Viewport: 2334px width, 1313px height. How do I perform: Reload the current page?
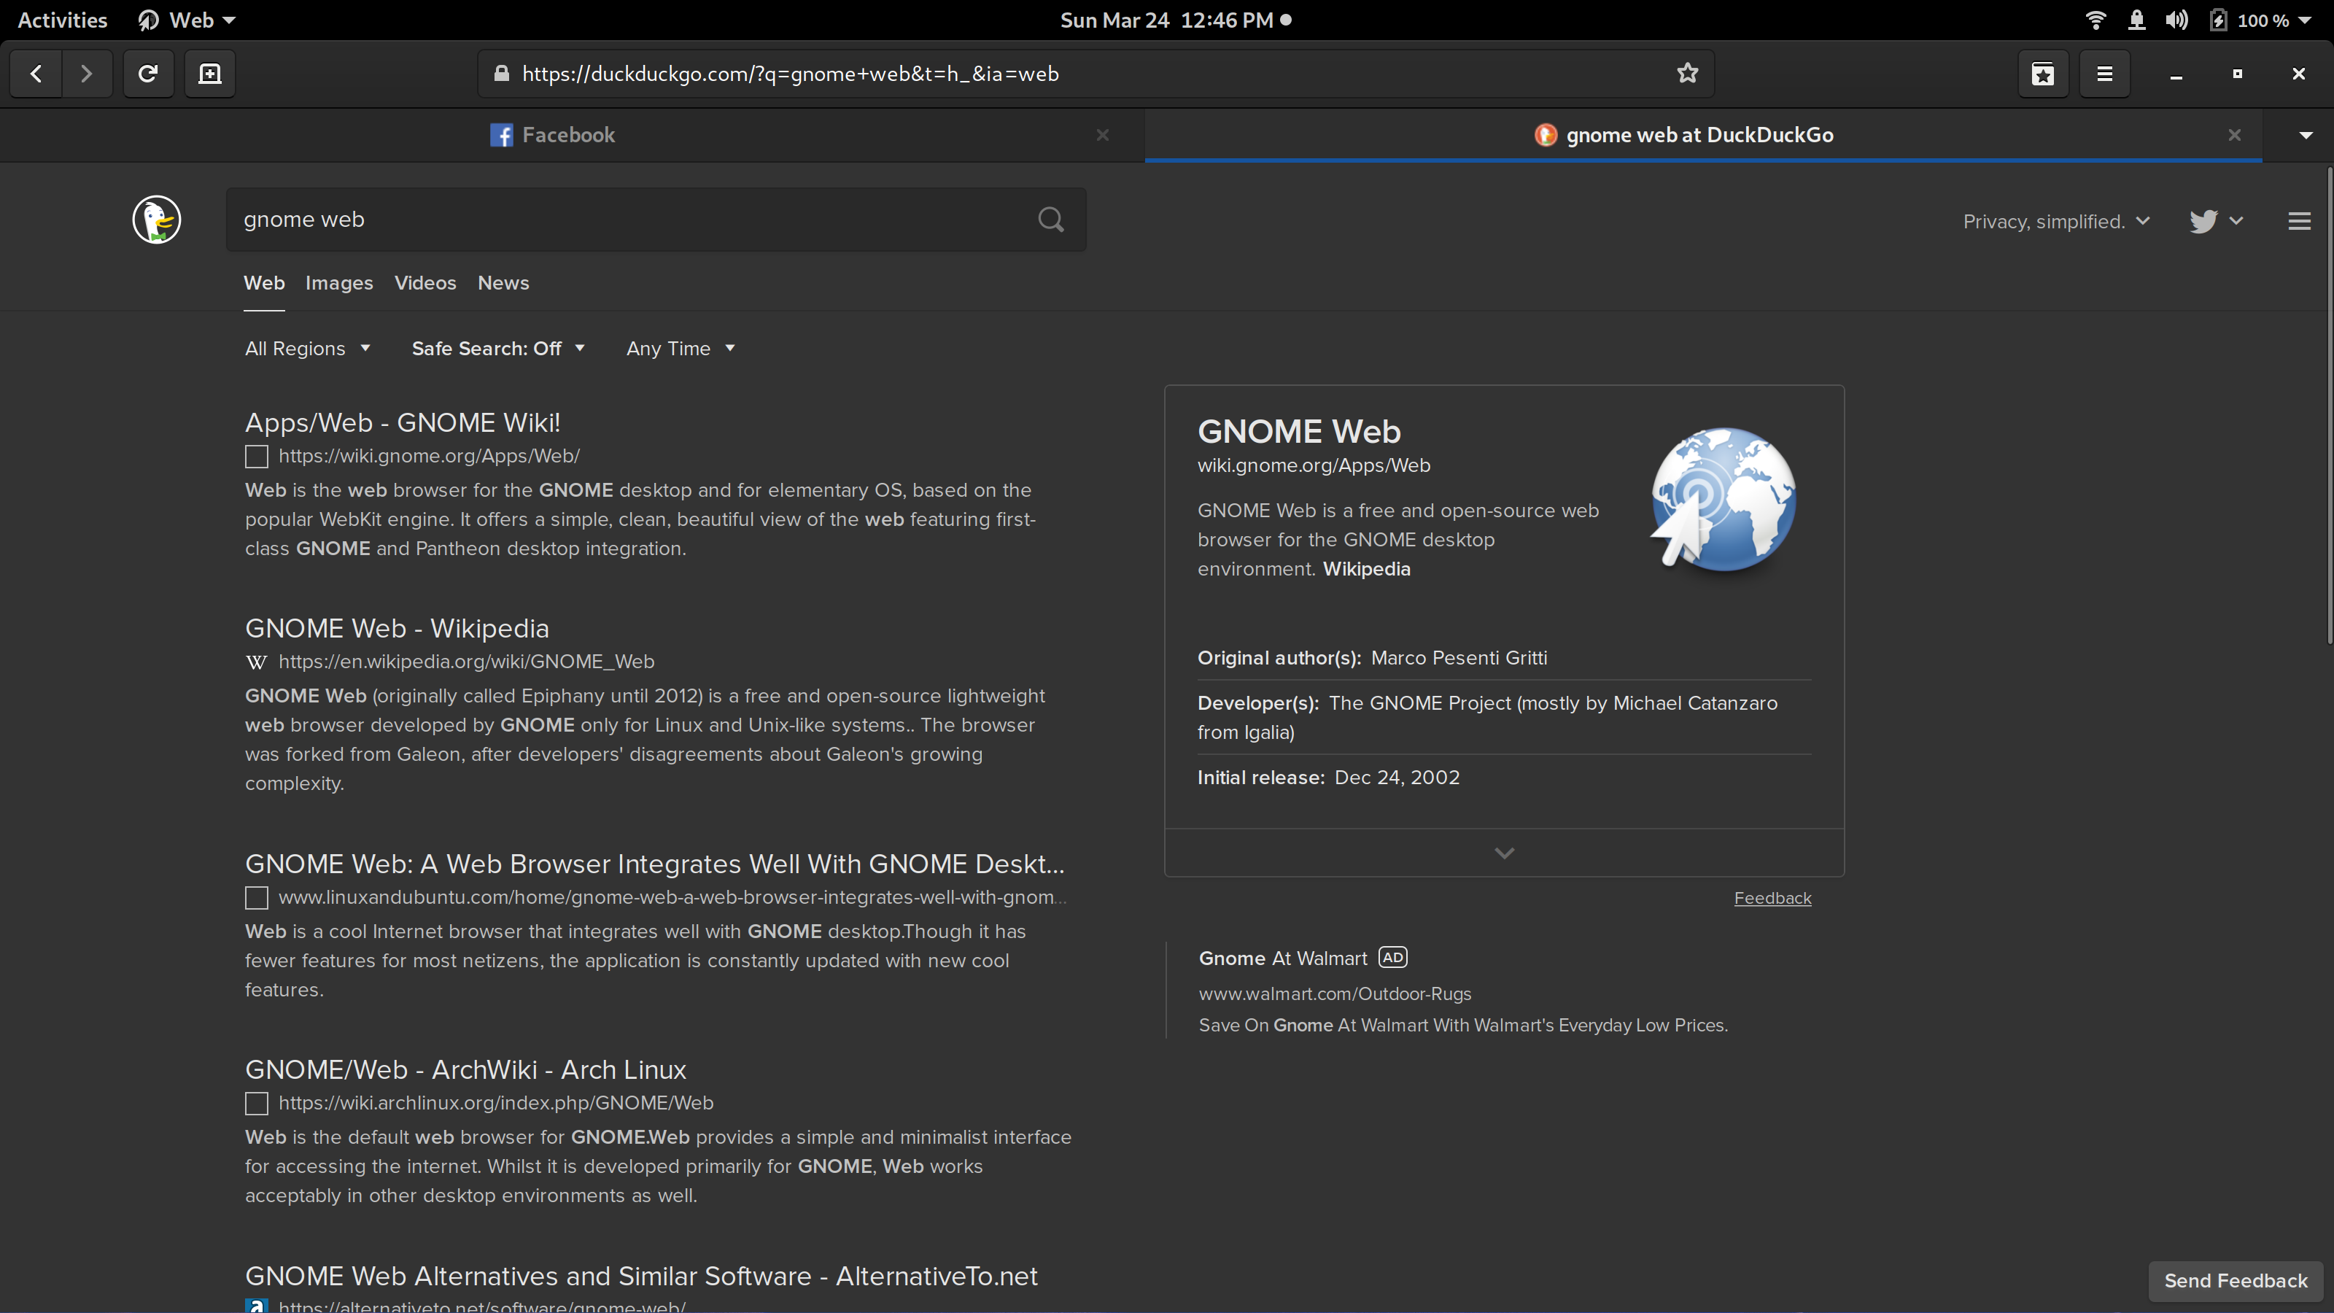(x=147, y=74)
